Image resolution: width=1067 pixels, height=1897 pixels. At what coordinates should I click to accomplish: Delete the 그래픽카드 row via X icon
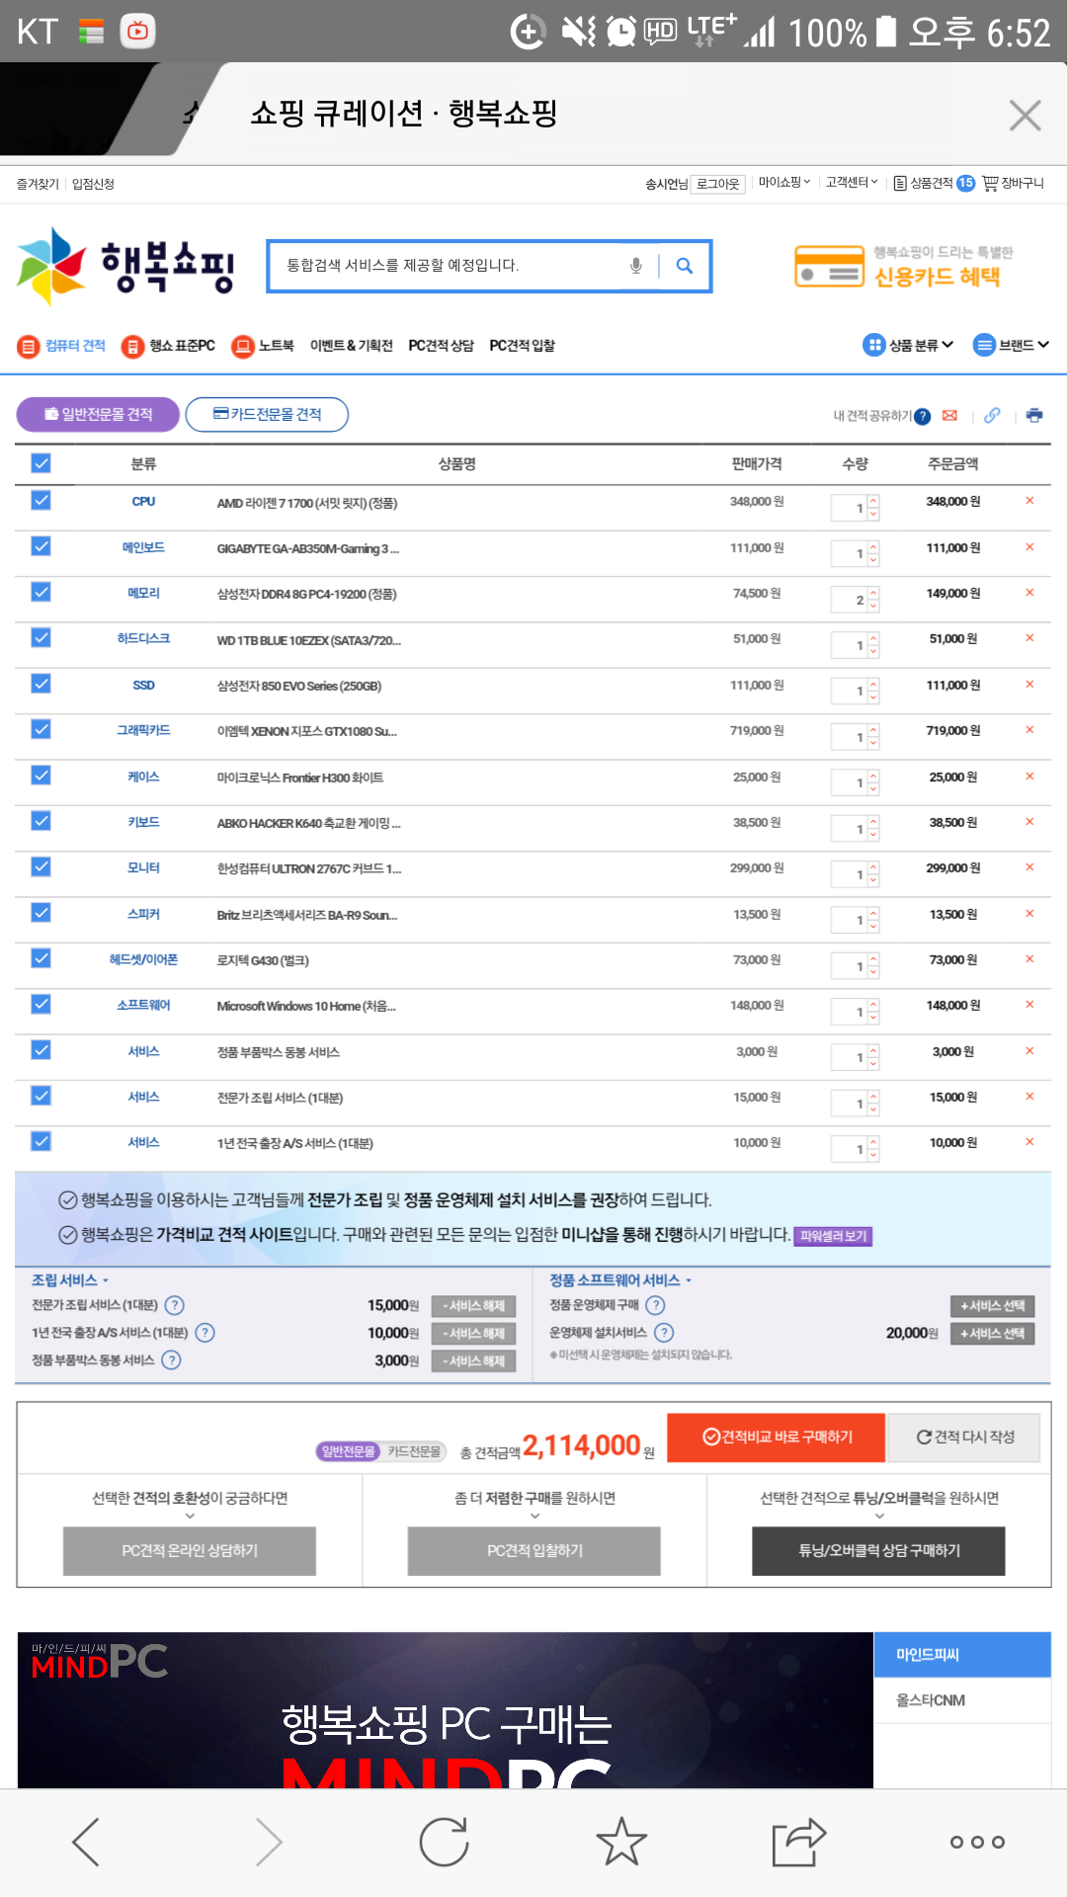pyautogui.click(x=1029, y=730)
